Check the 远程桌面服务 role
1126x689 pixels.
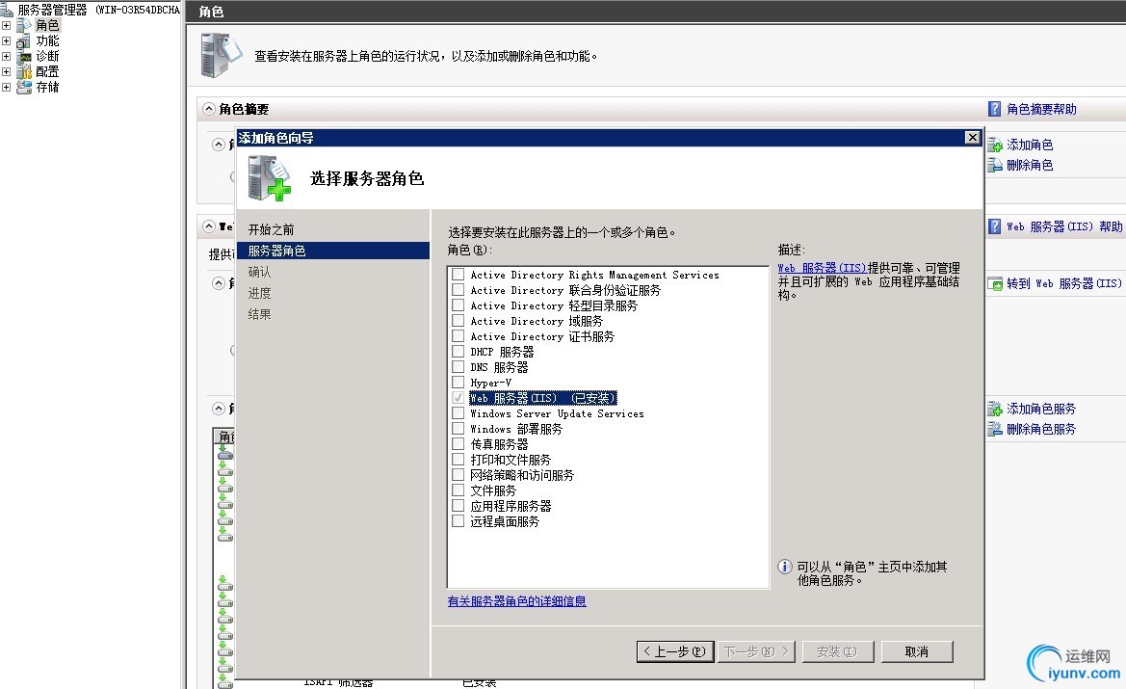coord(458,521)
